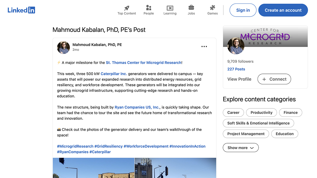Click the #GridResiliency hashtag

[108, 146]
